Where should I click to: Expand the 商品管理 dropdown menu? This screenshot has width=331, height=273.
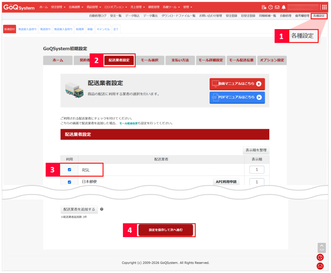click(94, 7)
